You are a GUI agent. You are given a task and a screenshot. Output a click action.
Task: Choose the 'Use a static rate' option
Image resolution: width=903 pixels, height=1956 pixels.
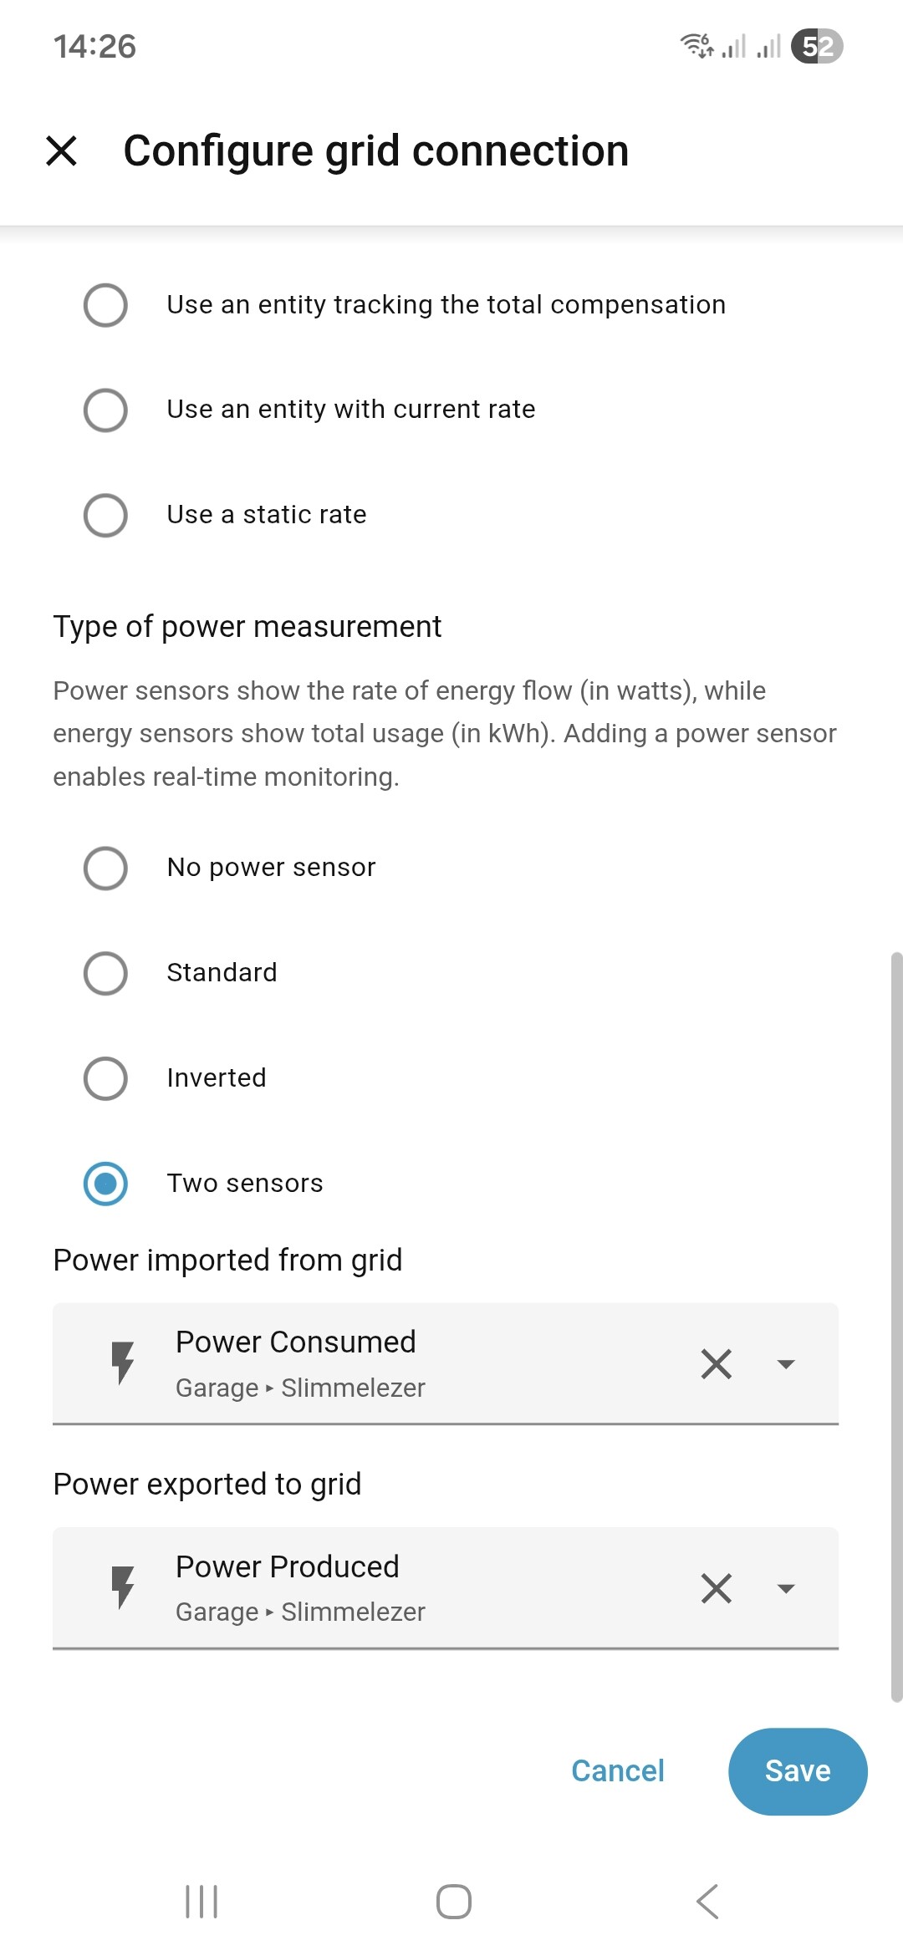pos(105,515)
